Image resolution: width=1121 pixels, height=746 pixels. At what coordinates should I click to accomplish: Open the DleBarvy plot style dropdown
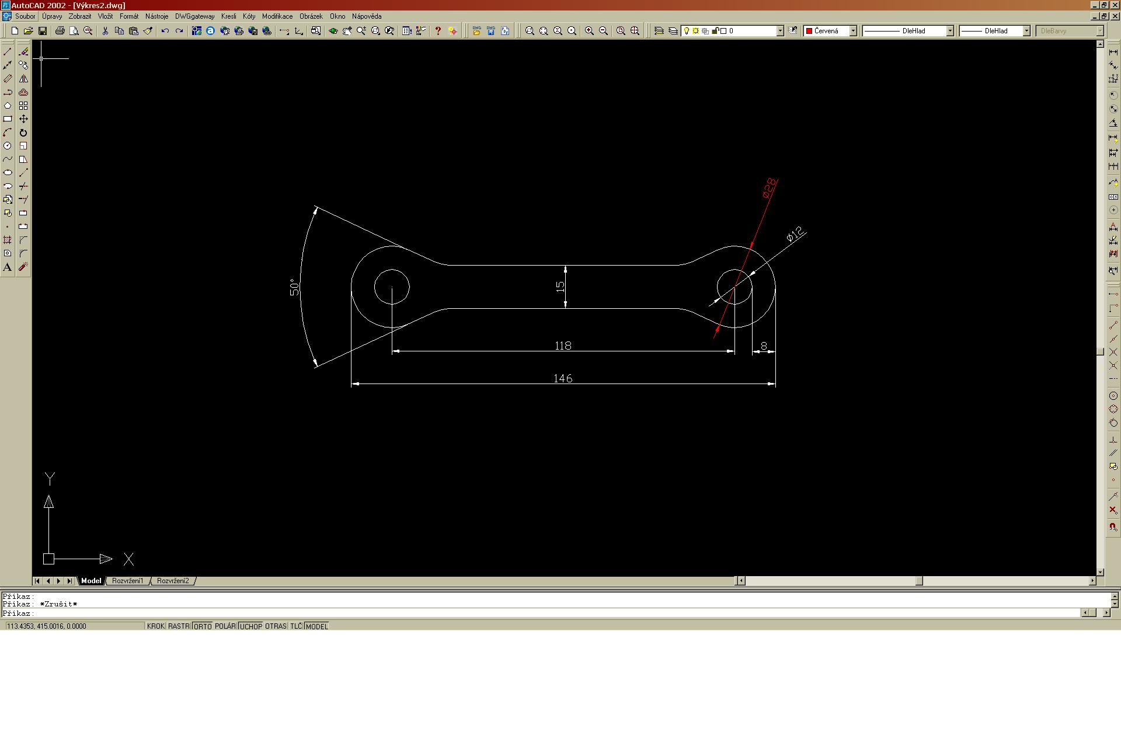pyautogui.click(x=1101, y=31)
